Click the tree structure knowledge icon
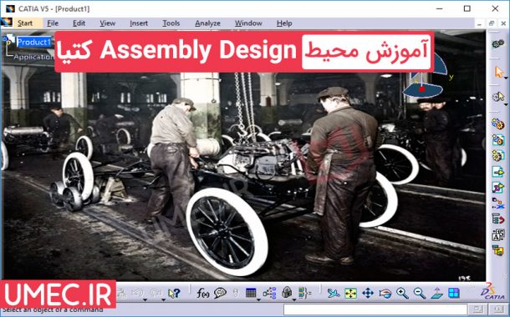Viewport: 510px width, 317px height. click(270, 294)
